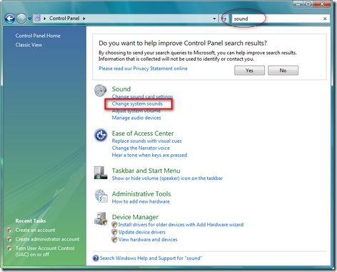The image size is (337, 272).
Task: Click the Ease of Access Center icon
Action: click(101, 135)
